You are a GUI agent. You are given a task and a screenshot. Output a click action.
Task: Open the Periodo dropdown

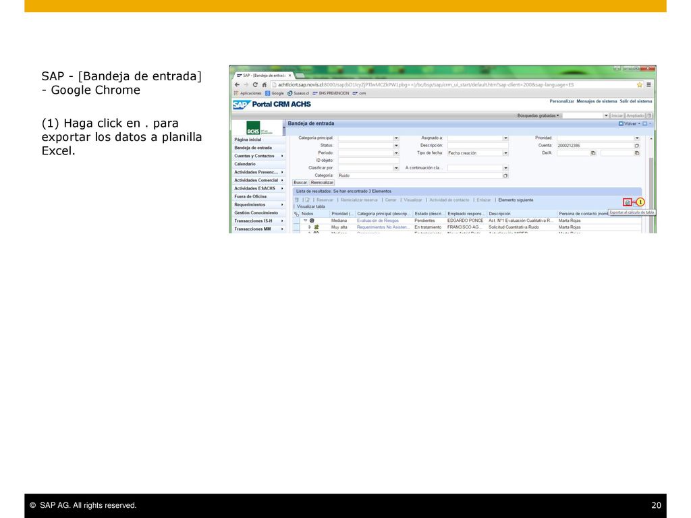coord(396,153)
